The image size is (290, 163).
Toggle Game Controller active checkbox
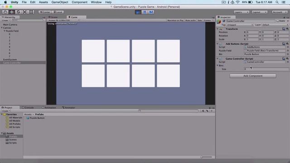click(224, 21)
